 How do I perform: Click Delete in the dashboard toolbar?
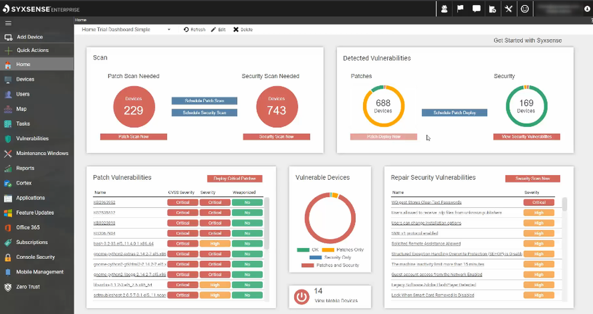[x=243, y=30]
